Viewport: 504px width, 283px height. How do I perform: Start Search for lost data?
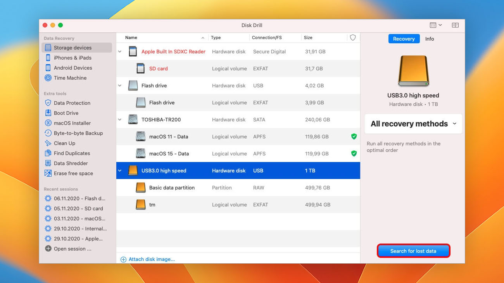[413, 251]
